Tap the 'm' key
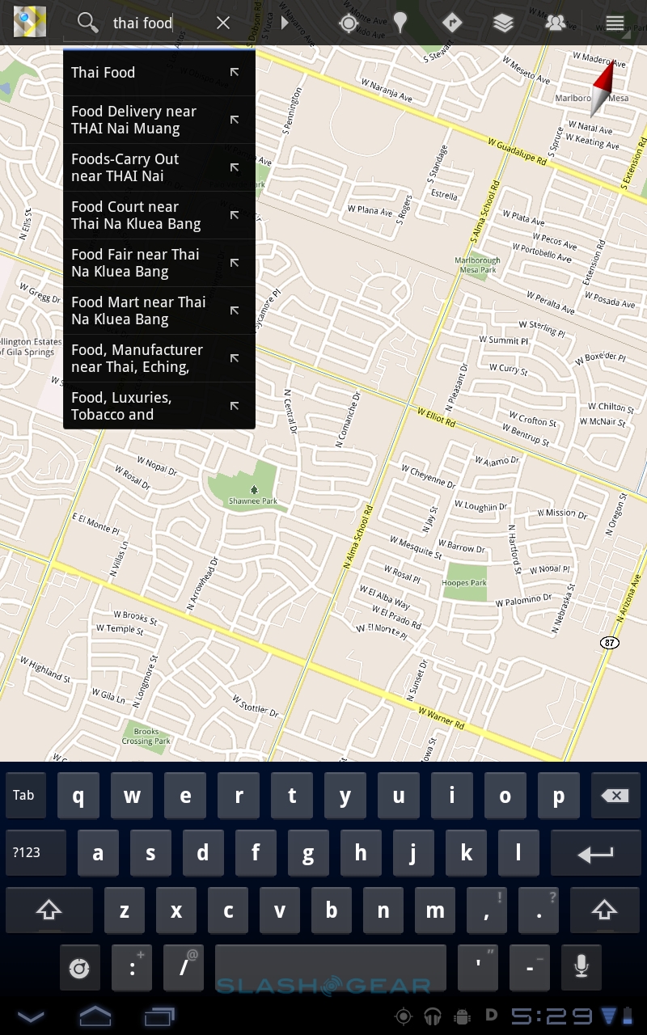 pyautogui.click(x=435, y=910)
